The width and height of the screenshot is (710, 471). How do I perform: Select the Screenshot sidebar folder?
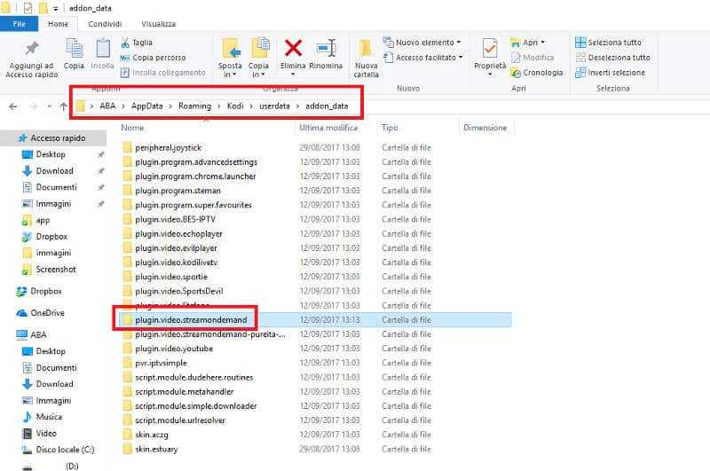56,270
